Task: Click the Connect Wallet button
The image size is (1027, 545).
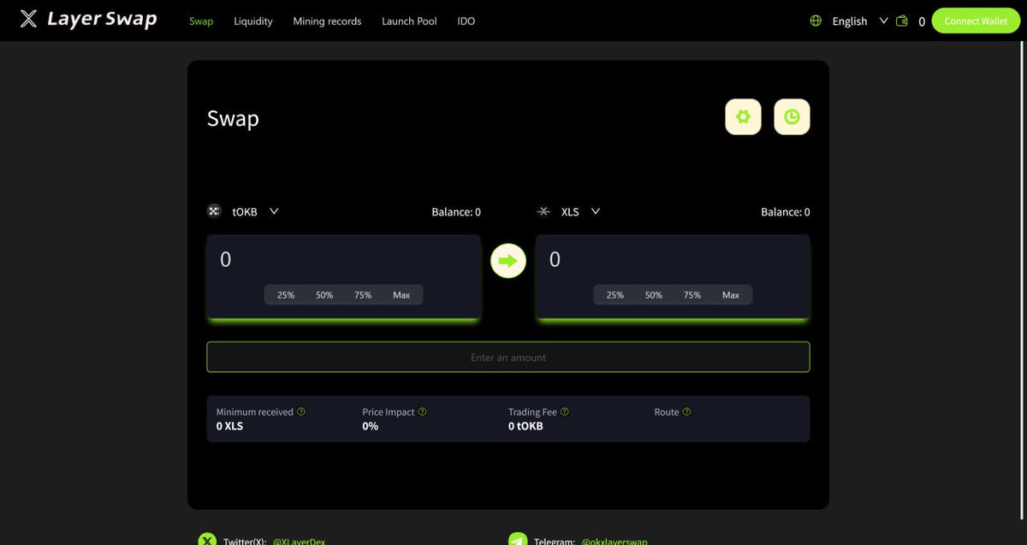Action: point(976,21)
